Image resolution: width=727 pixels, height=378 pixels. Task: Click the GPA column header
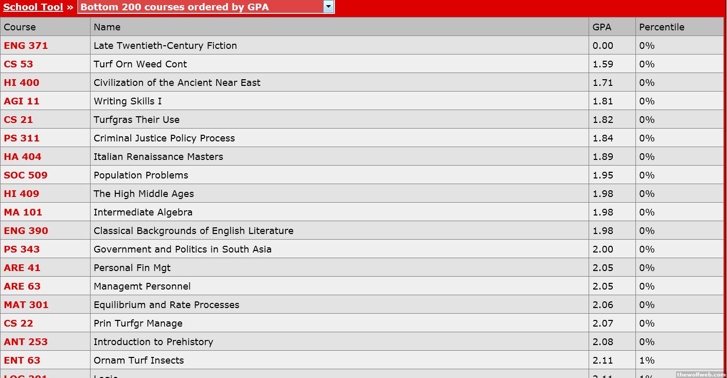(x=602, y=27)
